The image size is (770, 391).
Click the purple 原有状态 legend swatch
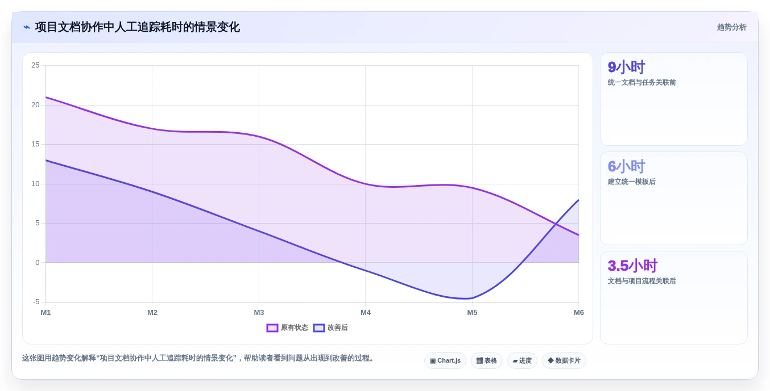[x=272, y=328]
